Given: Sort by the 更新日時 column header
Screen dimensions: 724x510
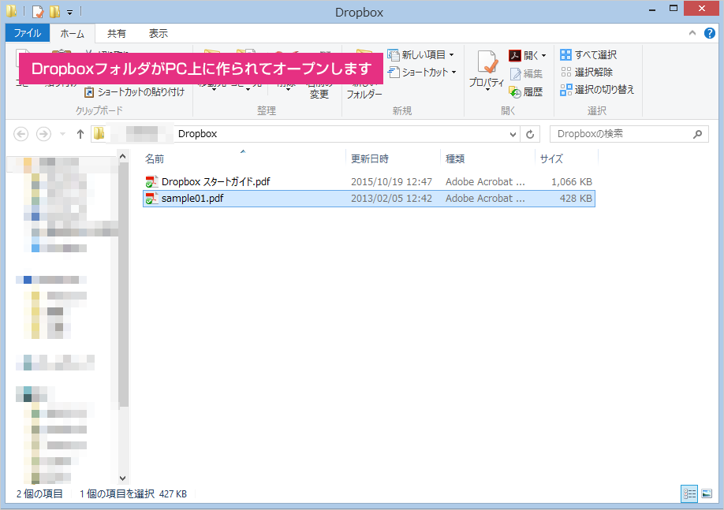Looking at the screenshot, I should point(393,158).
